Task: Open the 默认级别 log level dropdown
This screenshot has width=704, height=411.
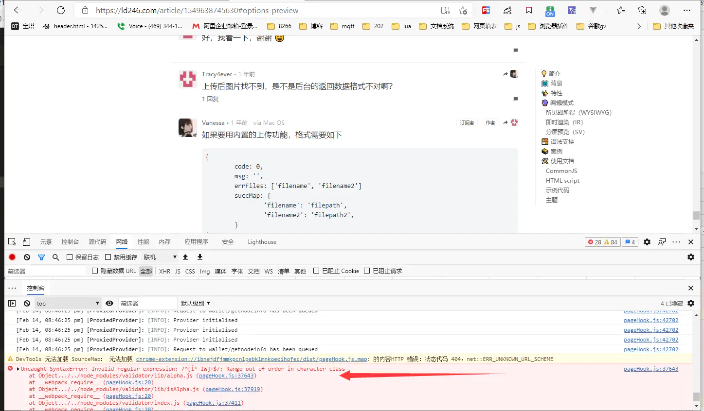Action: tap(196, 303)
